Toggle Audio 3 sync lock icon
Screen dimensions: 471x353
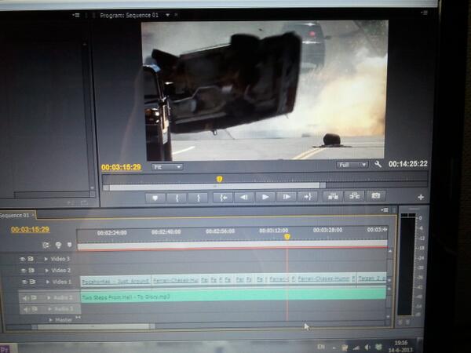(35, 309)
